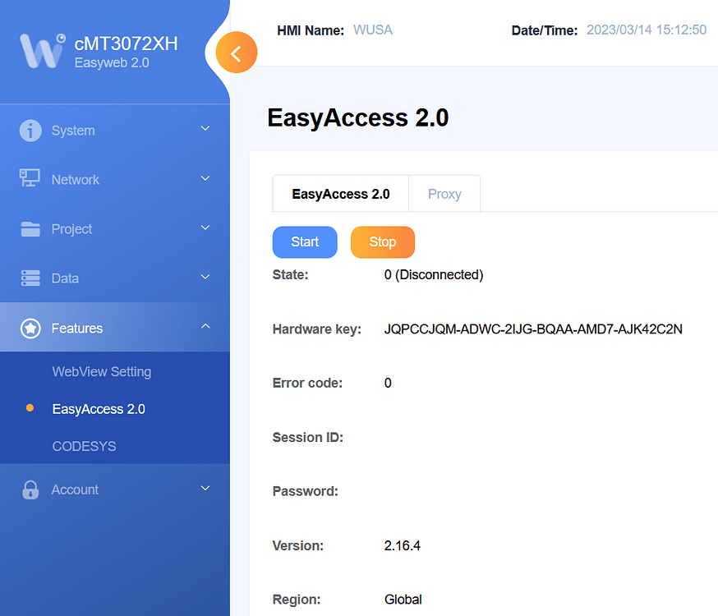Click the Features star icon

[x=30, y=327]
